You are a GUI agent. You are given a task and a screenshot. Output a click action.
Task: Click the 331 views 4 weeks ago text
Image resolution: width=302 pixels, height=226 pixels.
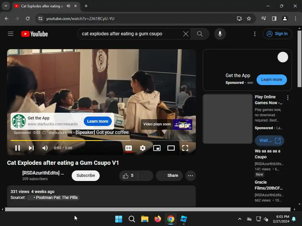tap(32, 192)
